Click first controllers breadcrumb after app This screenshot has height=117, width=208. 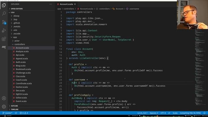coord(69,9)
